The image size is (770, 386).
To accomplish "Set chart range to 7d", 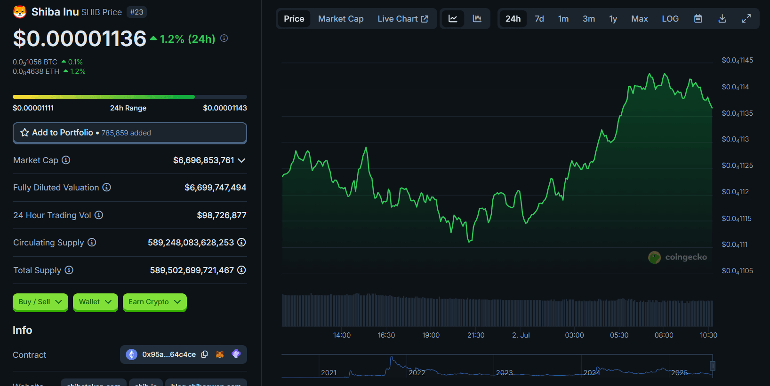I will click(539, 19).
